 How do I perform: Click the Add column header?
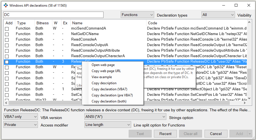9,23
